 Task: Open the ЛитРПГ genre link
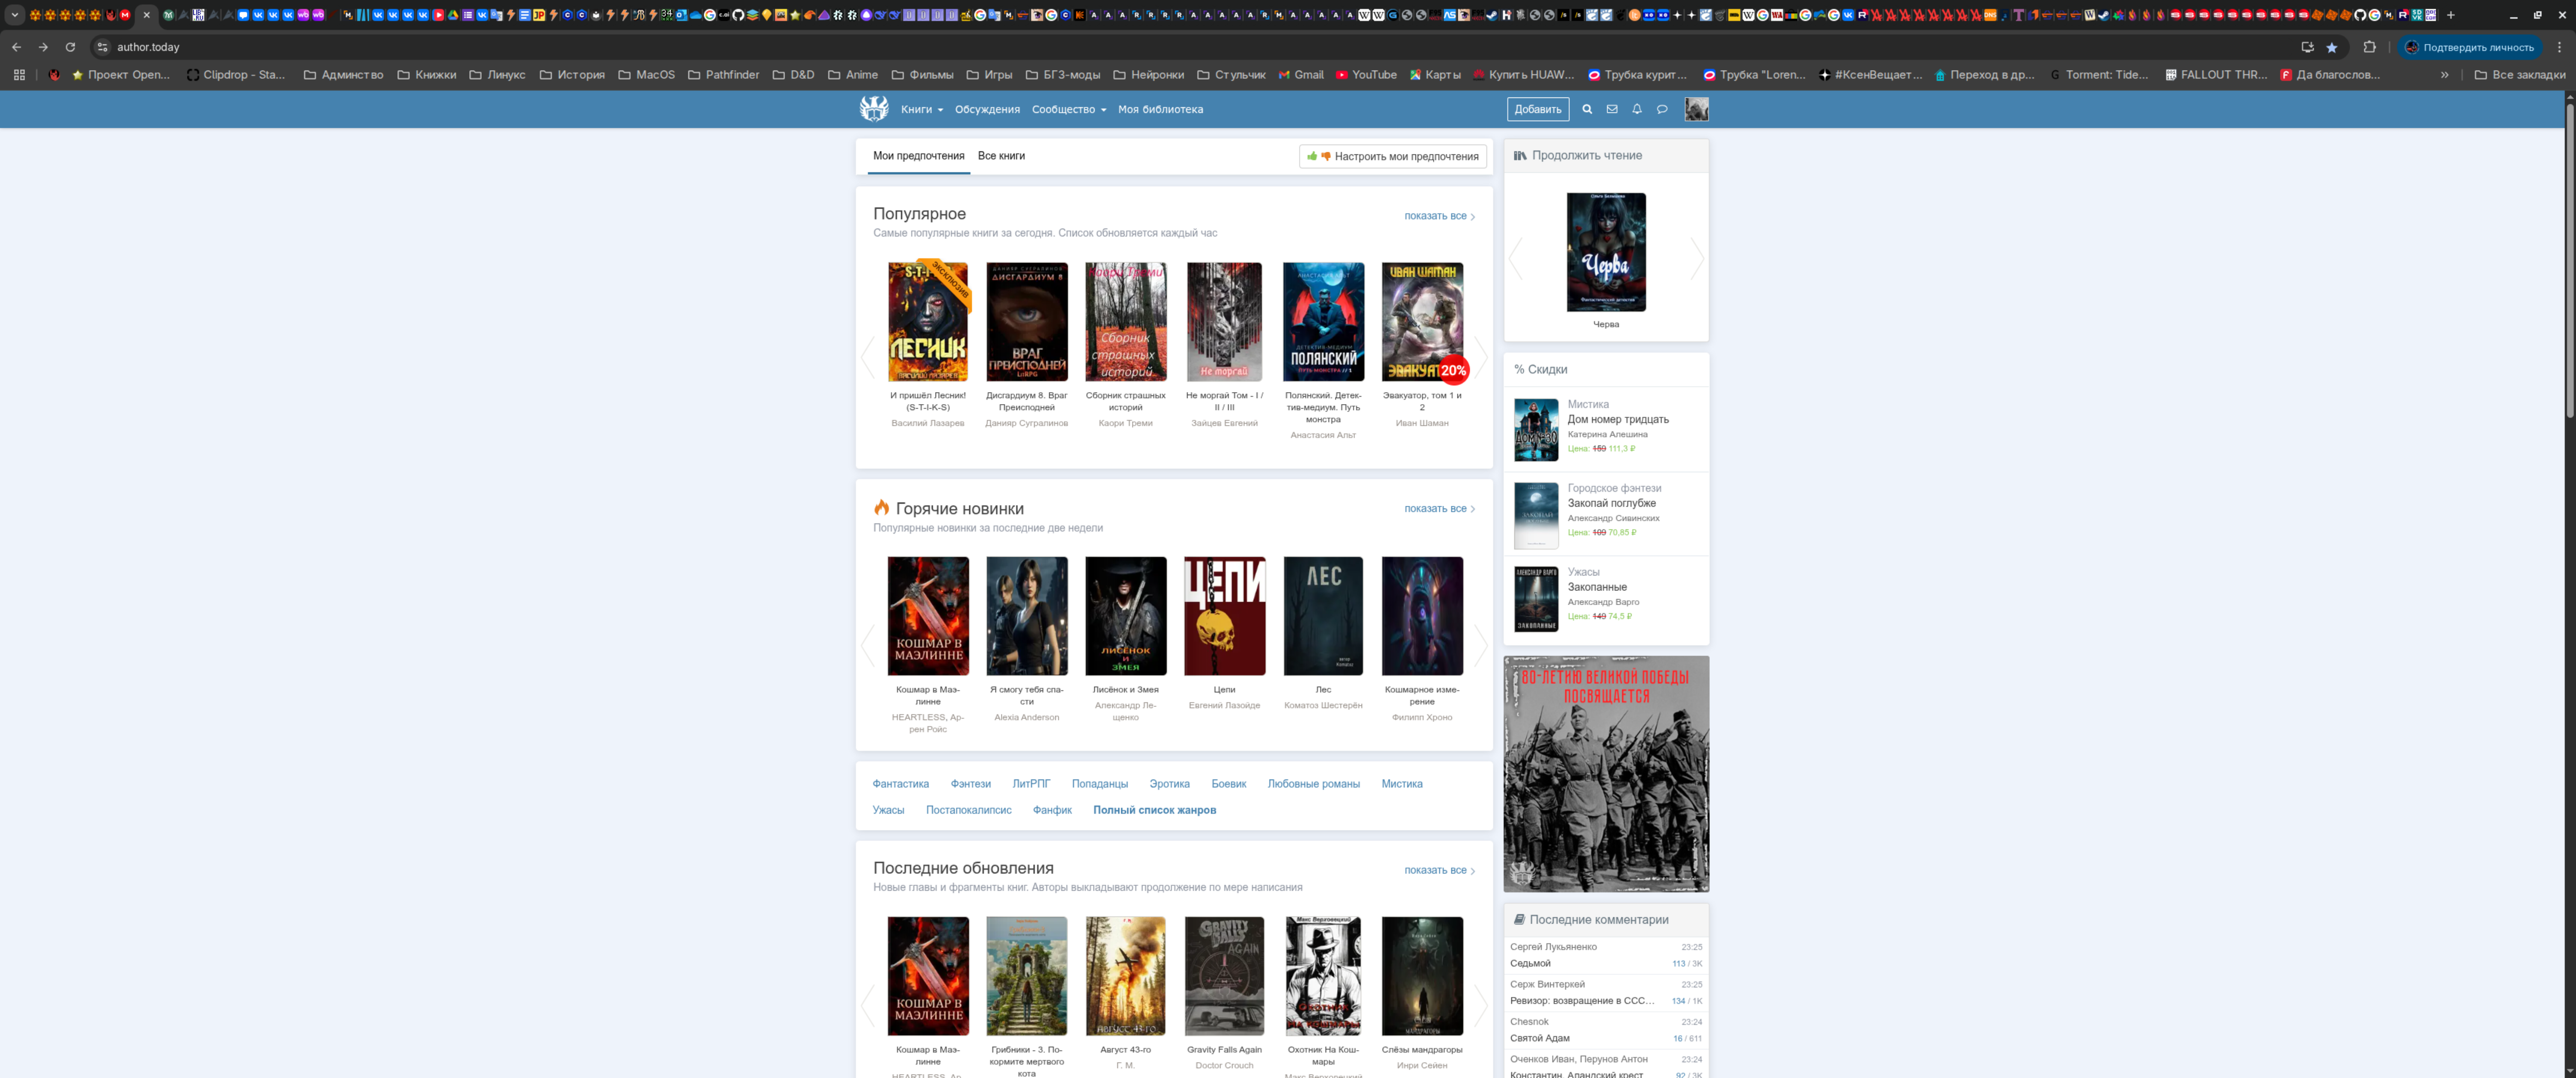point(1031,784)
